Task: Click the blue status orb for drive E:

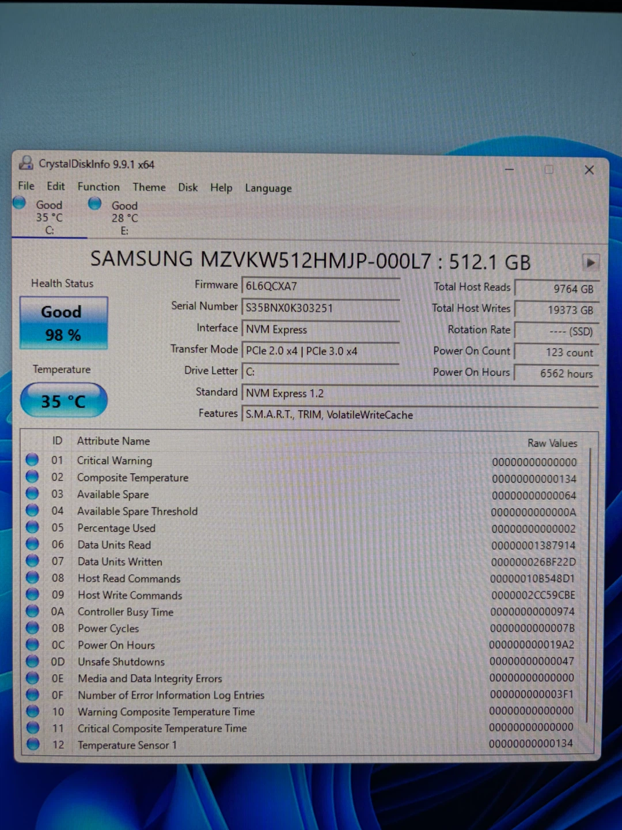Action: [95, 203]
